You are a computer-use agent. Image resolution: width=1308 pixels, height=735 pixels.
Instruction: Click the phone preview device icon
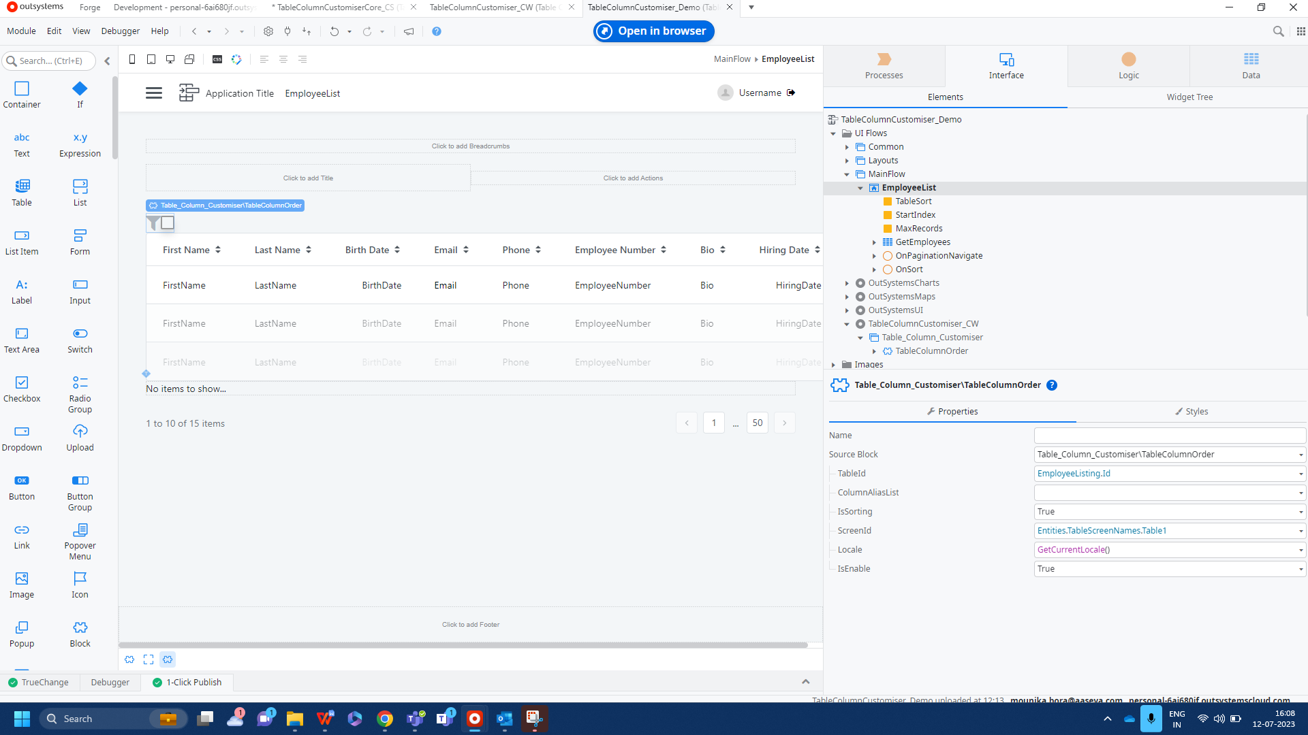pos(132,60)
